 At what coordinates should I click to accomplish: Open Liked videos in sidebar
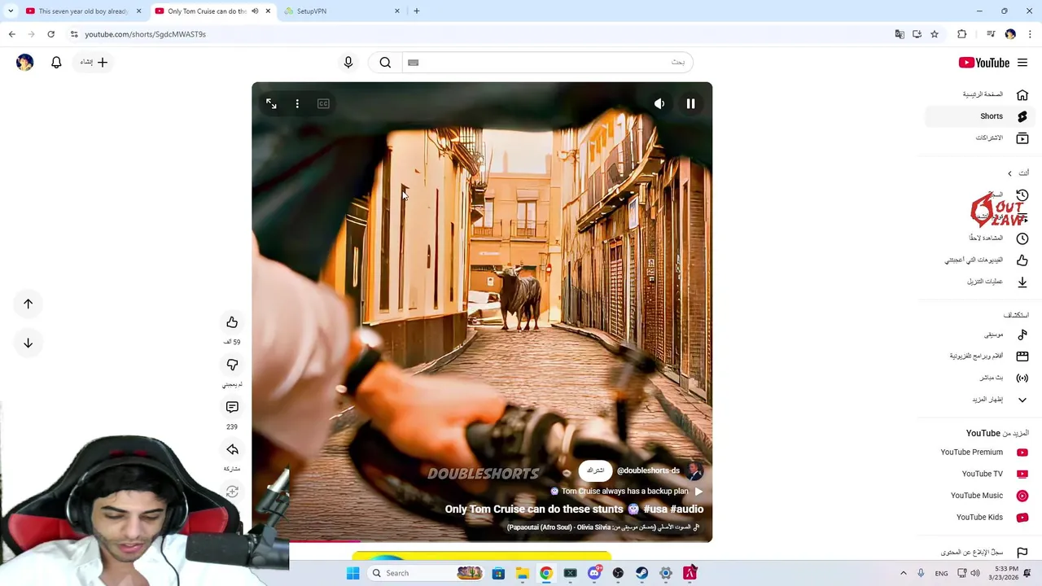[980, 260]
